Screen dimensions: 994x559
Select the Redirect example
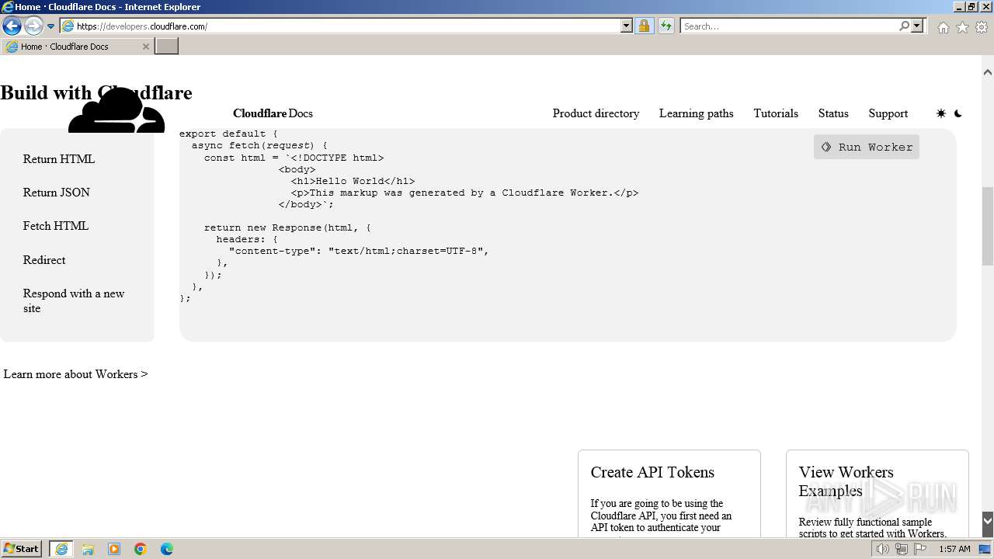[44, 260]
